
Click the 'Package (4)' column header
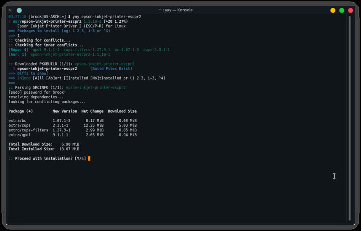tap(21, 111)
